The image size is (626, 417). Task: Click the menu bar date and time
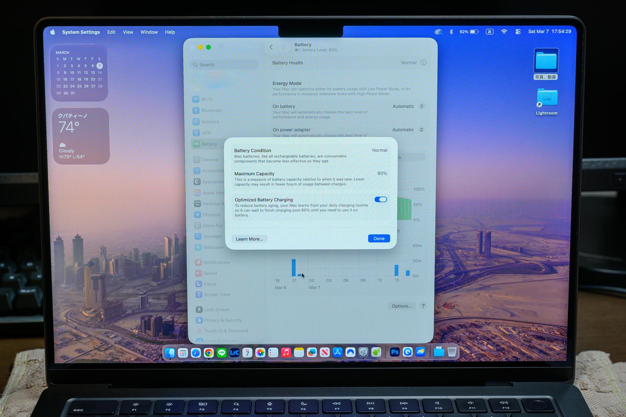[x=549, y=32]
